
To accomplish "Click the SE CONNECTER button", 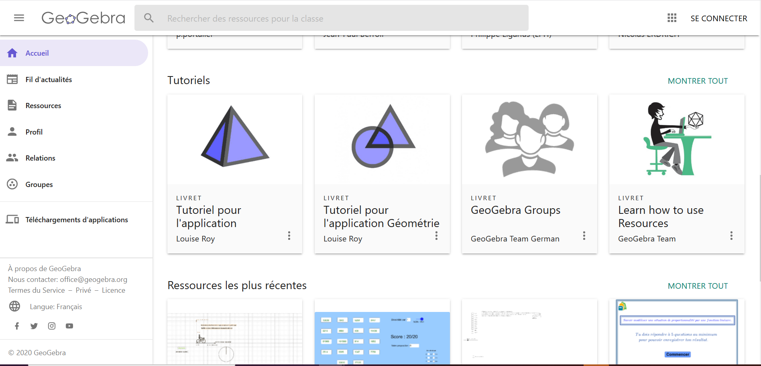I will (719, 18).
